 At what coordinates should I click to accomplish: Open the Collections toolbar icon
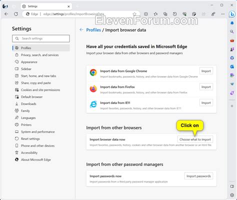pyautogui.click(x=165, y=14)
